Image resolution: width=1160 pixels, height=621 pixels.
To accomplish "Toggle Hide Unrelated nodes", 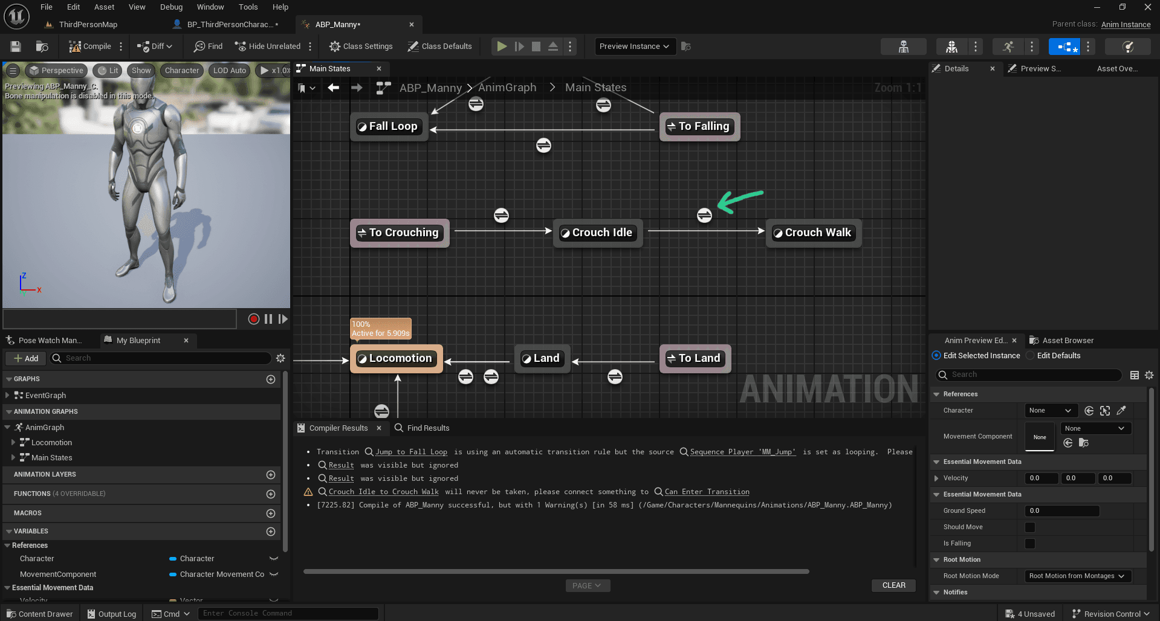I will click(x=267, y=47).
